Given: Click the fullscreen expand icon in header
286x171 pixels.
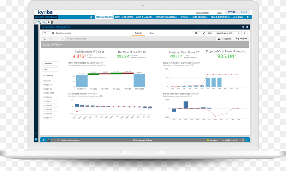Looking at the screenshot, I should 247,27.
